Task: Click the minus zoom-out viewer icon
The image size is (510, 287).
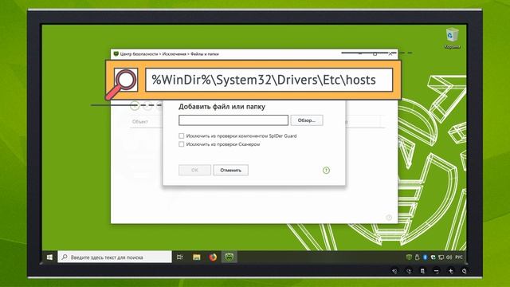Action: tap(437, 271)
